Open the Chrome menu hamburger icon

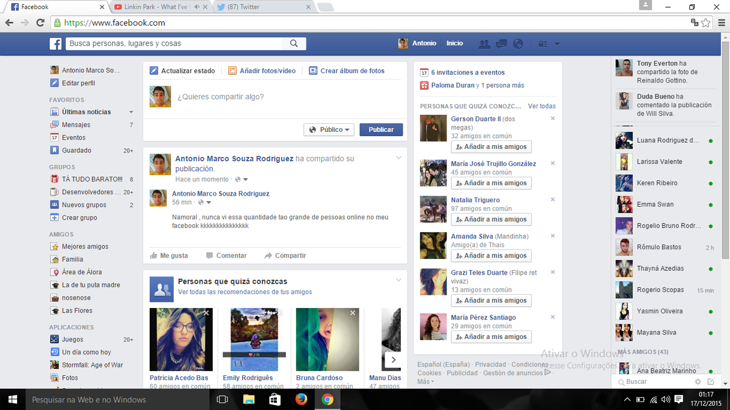click(x=720, y=22)
